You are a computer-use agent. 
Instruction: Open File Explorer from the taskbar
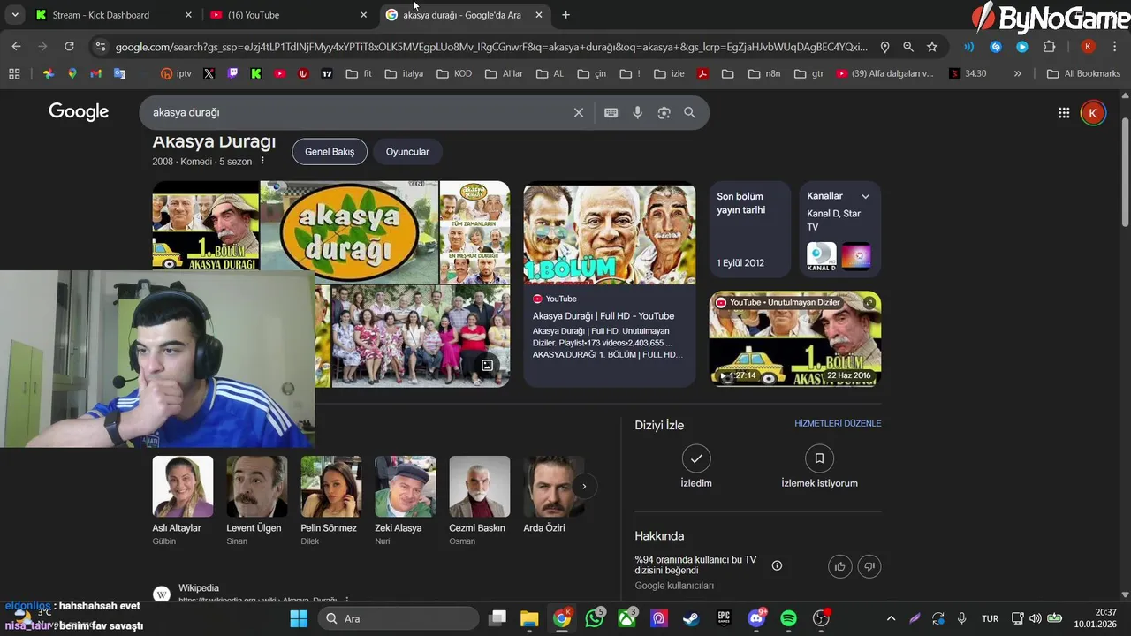(x=529, y=618)
